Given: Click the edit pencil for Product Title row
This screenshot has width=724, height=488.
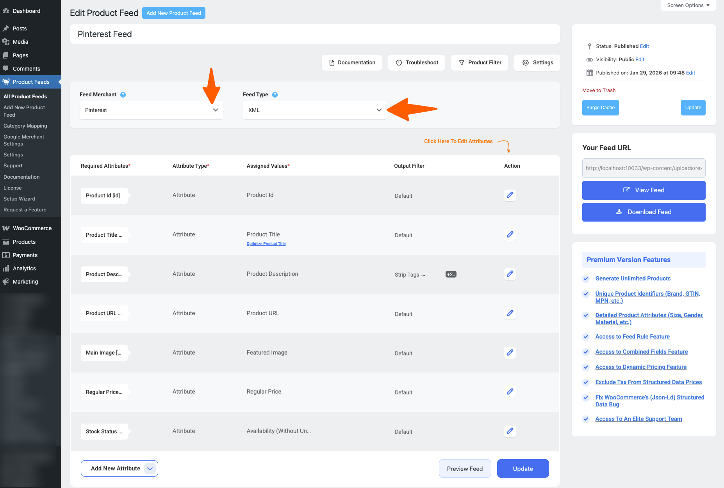Looking at the screenshot, I should pos(510,234).
